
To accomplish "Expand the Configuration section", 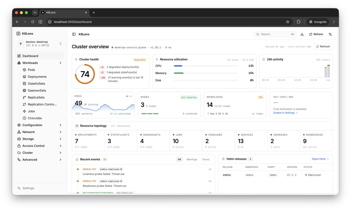I will tap(39, 125).
